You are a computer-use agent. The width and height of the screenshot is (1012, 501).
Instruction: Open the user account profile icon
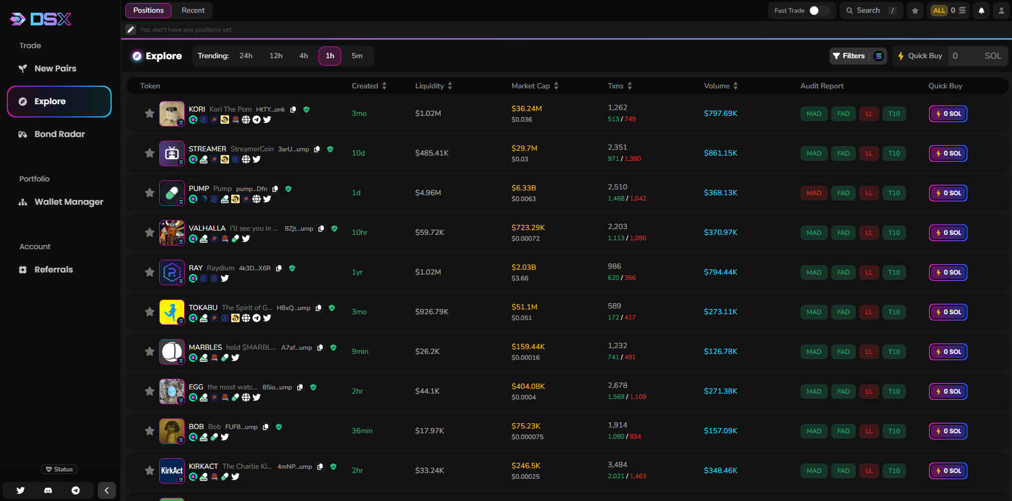(1001, 11)
